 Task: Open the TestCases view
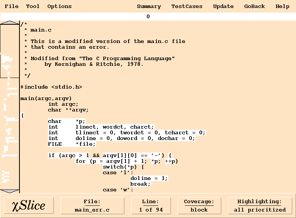[x=187, y=6]
